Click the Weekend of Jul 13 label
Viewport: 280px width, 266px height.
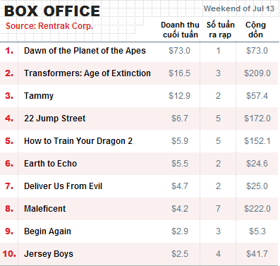pos(239,8)
